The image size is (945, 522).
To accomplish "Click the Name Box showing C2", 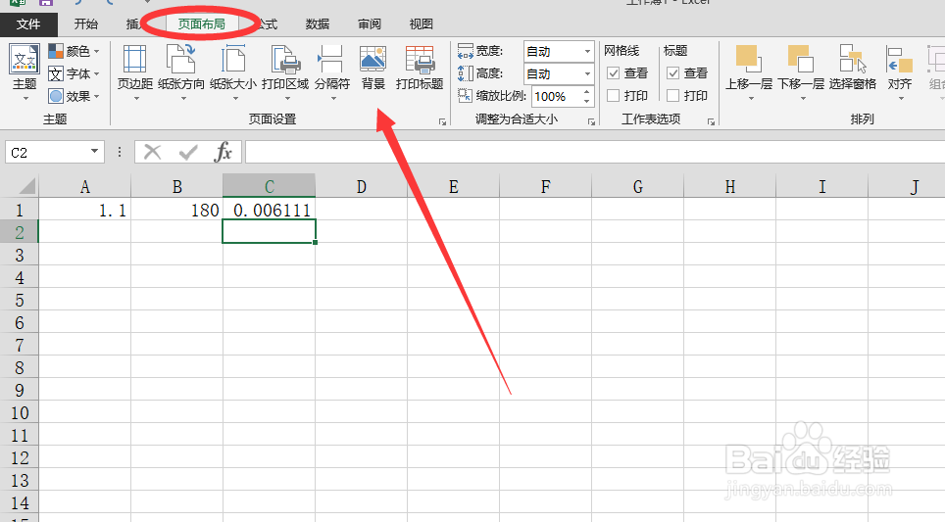I will pos(47,153).
